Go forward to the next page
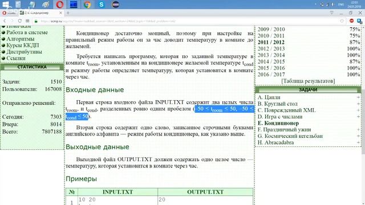This screenshot has width=365, height=205. click(x=12, y=21)
